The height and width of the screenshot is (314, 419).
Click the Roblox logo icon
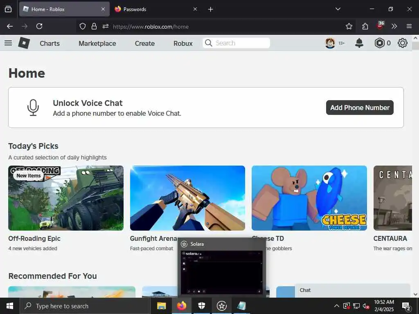[x=24, y=43]
